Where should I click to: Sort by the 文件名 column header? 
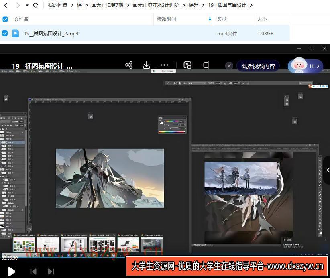click(x=21, y=19)
